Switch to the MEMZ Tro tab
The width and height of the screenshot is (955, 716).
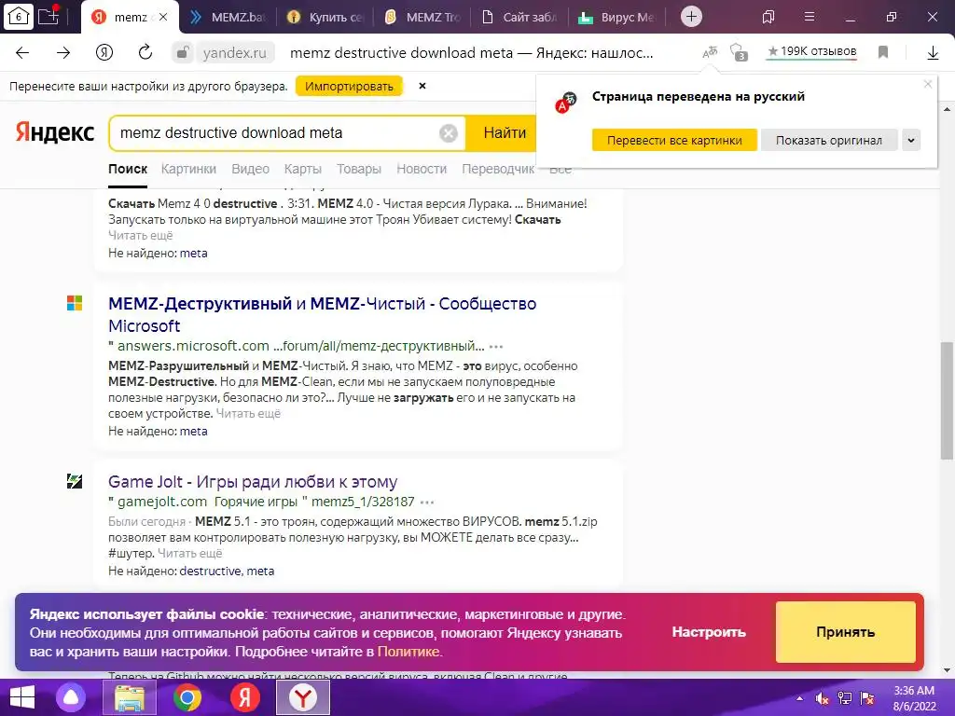click(x=422, y=17)
